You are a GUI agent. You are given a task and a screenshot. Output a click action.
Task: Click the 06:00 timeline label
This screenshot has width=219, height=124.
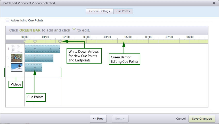point(149,37)
